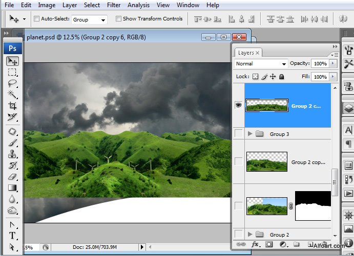
Task: Open the Auto-Select Group dropdown
Action: (x=89, y=19)
